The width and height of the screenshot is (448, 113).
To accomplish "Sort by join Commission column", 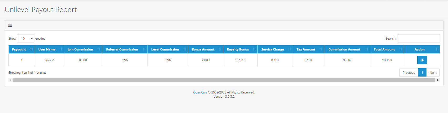I will click(x=83, y=49).
